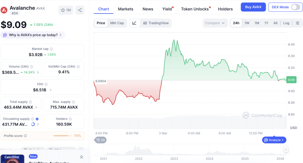Screen dimensions: 303x163
Task: Open chart settings sliders icon
Action: [x=297, y=23]
